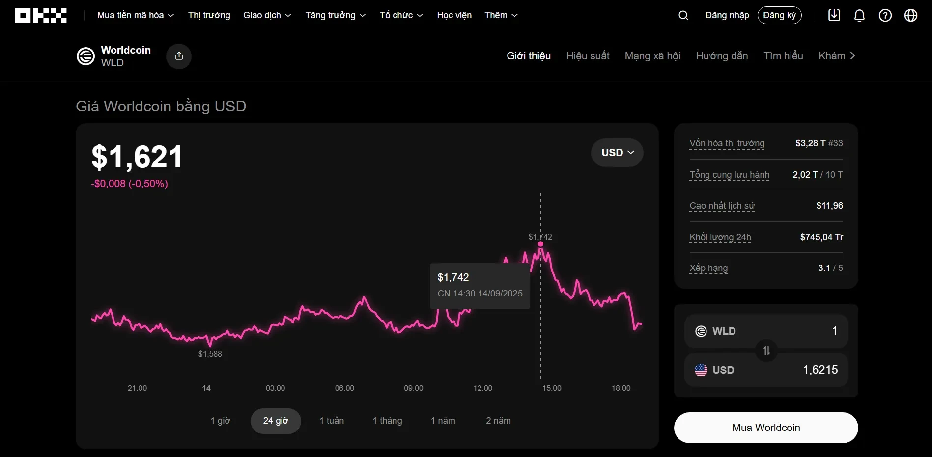This screenshot has width=932, height=457.
Task: Select the 1 tuần time range
Action: coord(332,421)
